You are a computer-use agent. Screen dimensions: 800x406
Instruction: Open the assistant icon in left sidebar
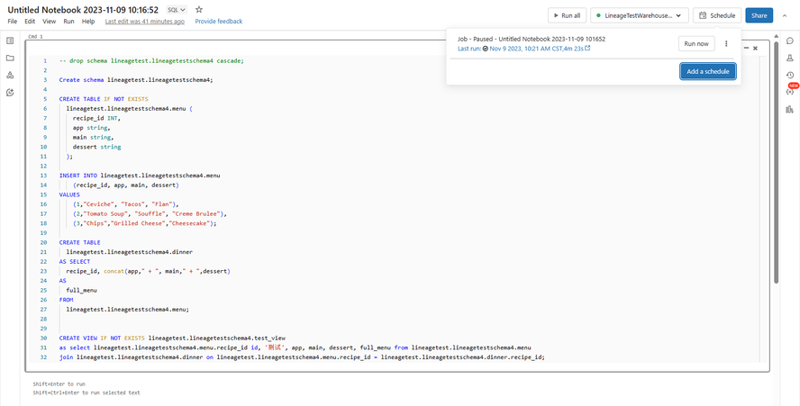(x=10, y=93)
